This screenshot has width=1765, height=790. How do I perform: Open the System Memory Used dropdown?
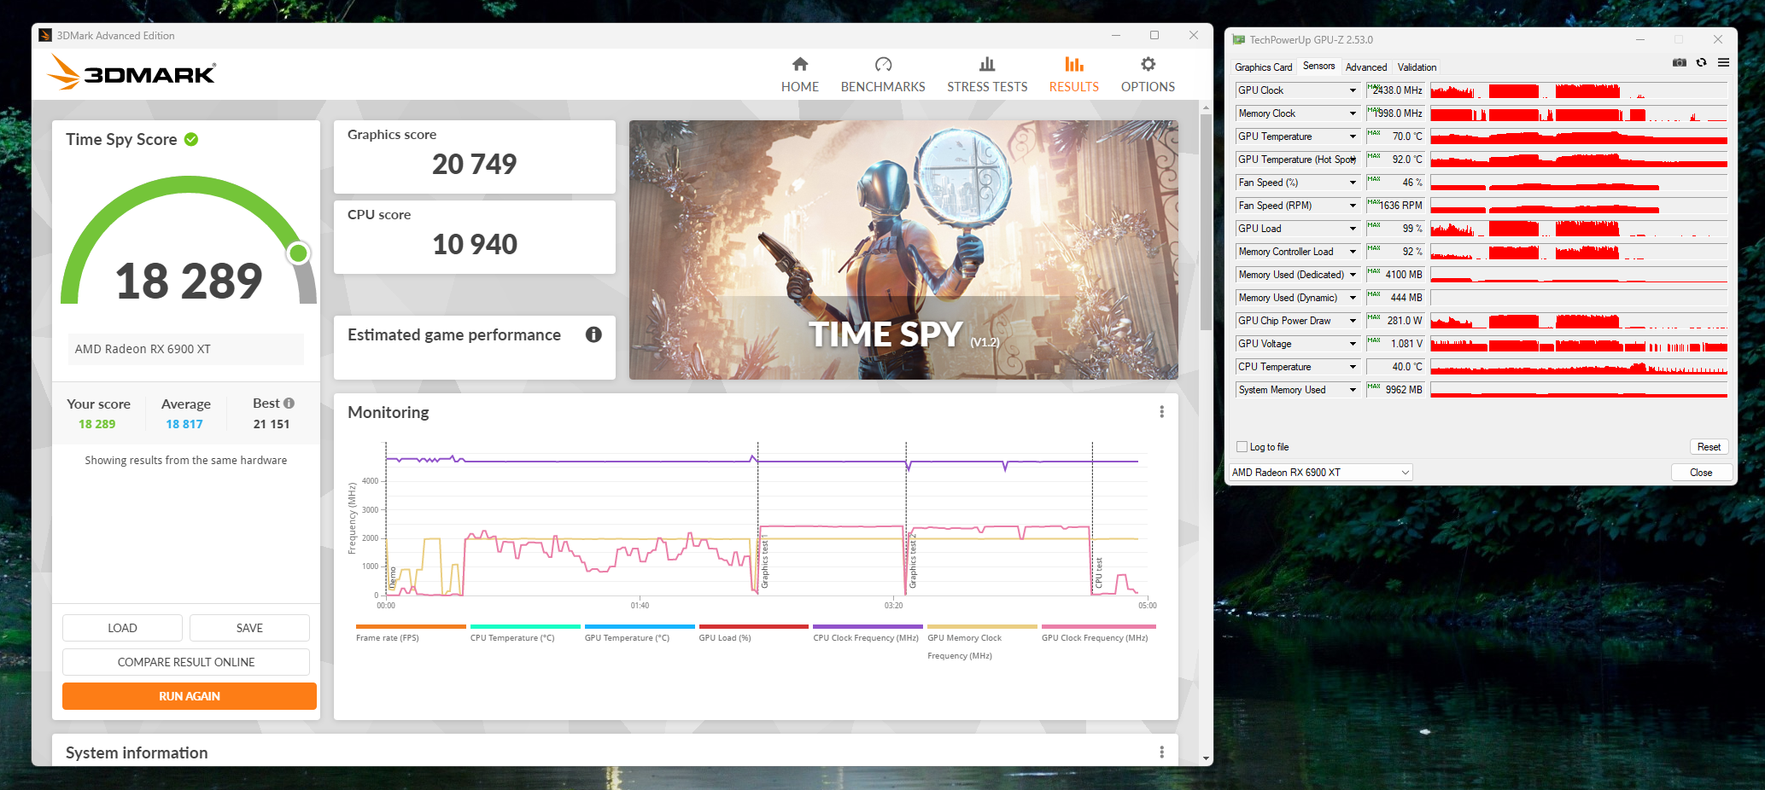pyautogui.click(x=1353, y=390)
